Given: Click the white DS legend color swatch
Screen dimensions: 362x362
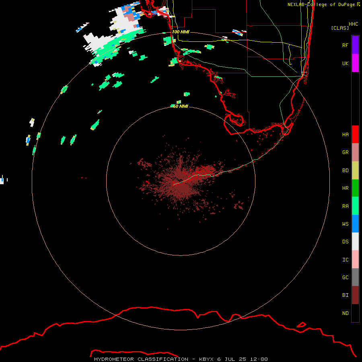Looking at the screenshot, I should (355, 241).
